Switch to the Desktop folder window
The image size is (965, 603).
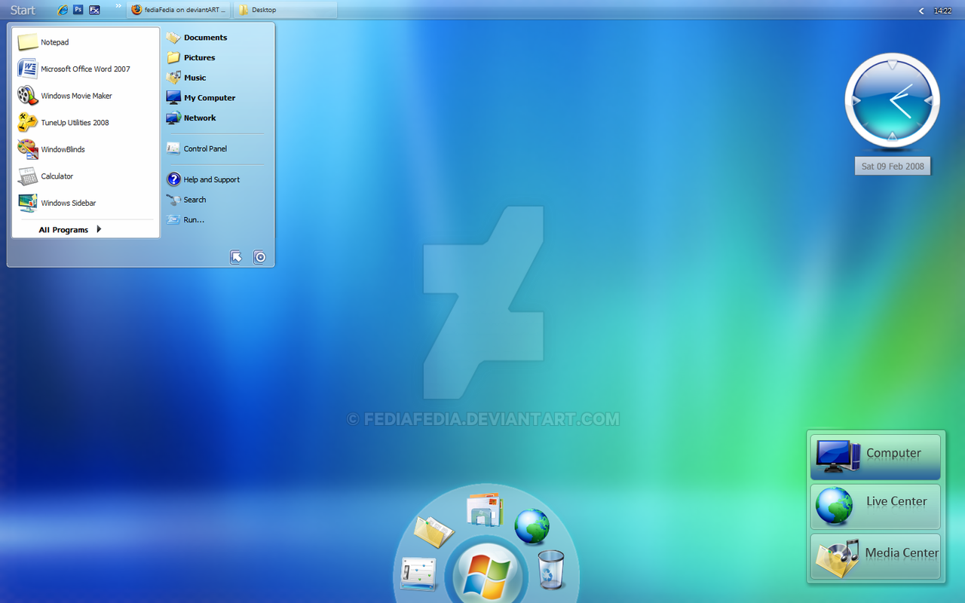click(x=285, y=10)
